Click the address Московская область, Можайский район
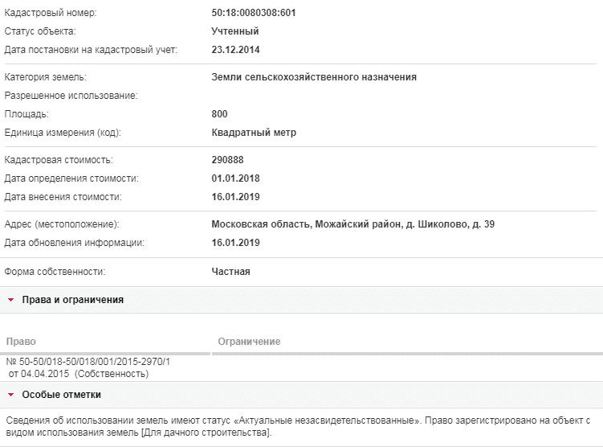 [308, 224]
